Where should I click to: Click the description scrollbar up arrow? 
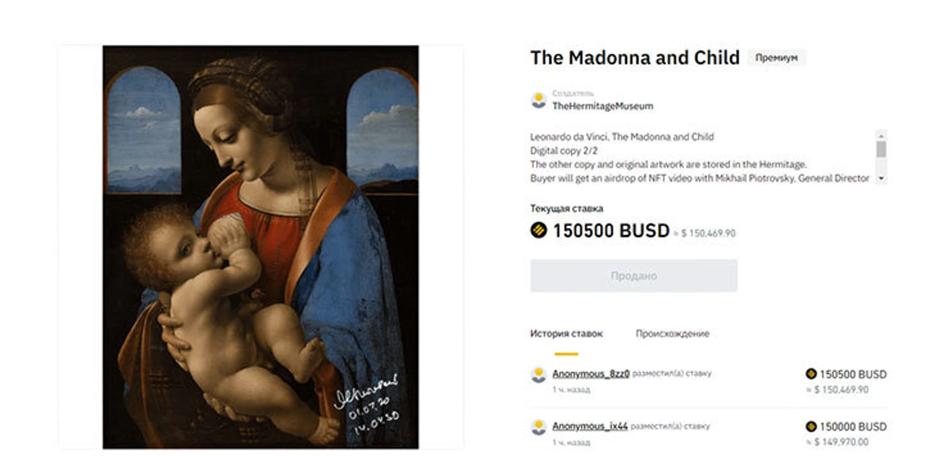point(881,135)
